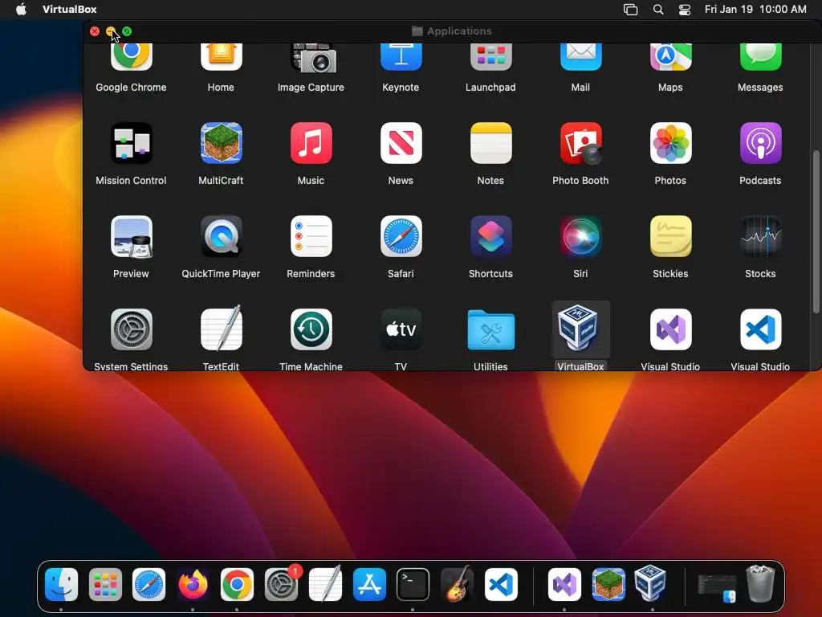Select the Maps app icon
The width and height of the screenshot is (822, 617).
(670, 57)
